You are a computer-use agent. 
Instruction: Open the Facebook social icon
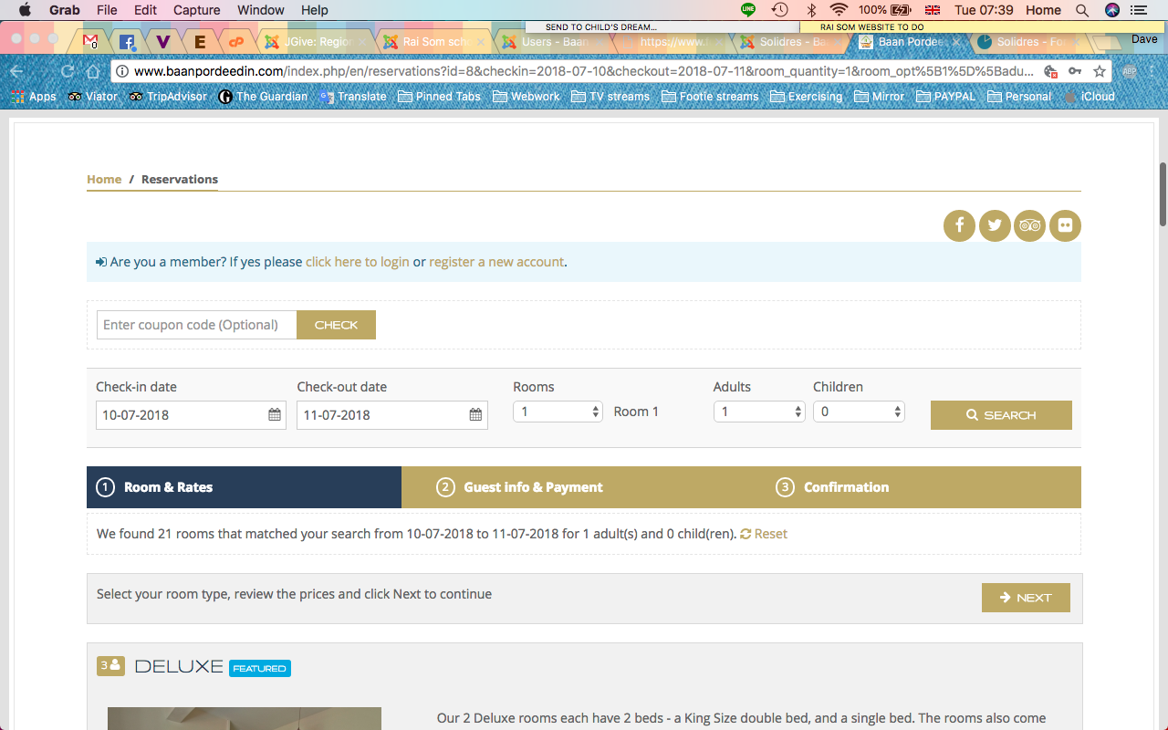(959, 225)
